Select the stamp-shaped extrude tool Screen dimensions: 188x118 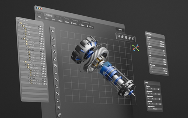pos(56,73)
